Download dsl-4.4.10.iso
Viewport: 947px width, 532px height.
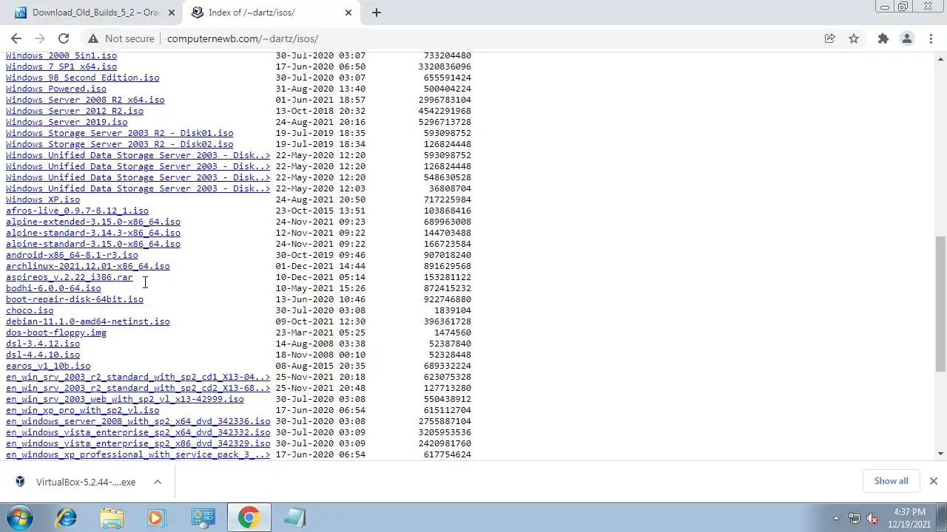pos(43,355)
